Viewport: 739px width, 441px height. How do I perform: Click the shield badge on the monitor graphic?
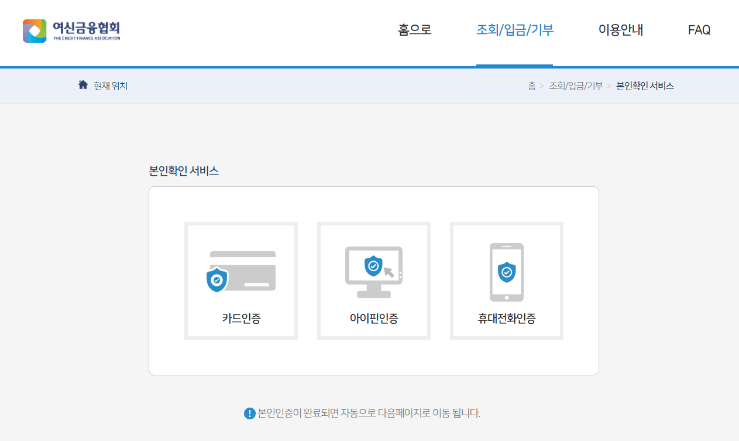(x=373, y=265)
